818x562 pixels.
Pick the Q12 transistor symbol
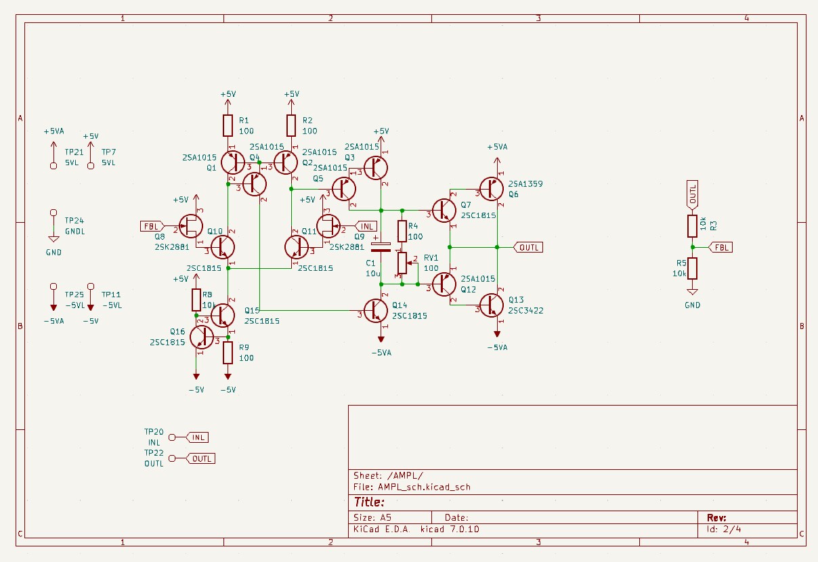[x=444, y=284]
